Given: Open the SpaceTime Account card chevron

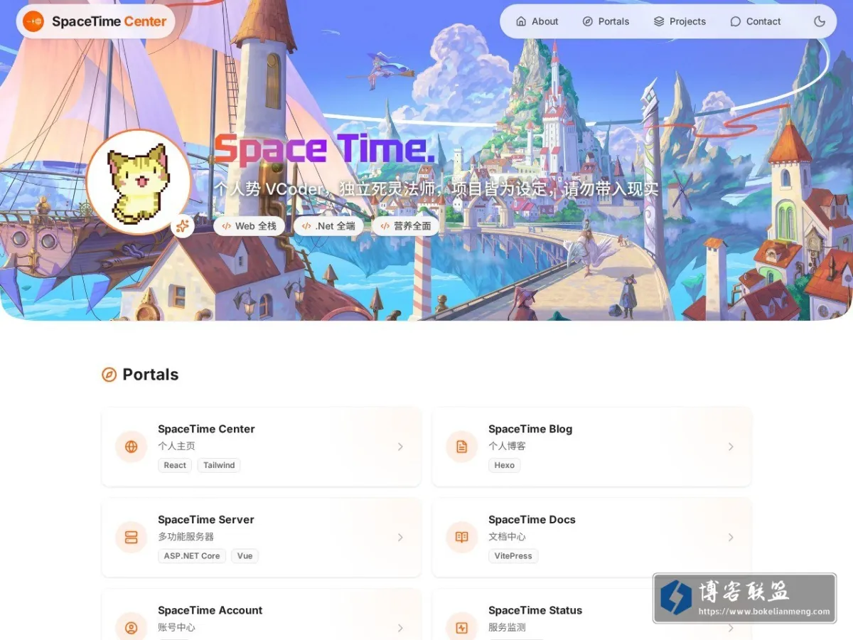Looking at the screenshot, I should pyautogui.click(x=400, y=628).
